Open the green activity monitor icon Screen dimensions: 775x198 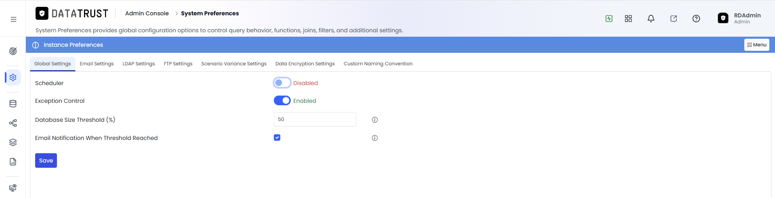(609, 19)
